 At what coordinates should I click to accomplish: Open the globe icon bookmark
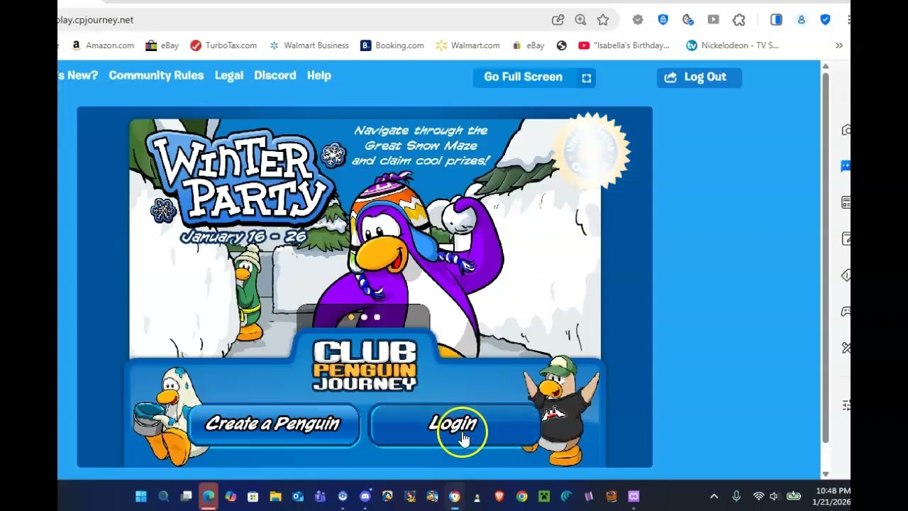(562, 45)
